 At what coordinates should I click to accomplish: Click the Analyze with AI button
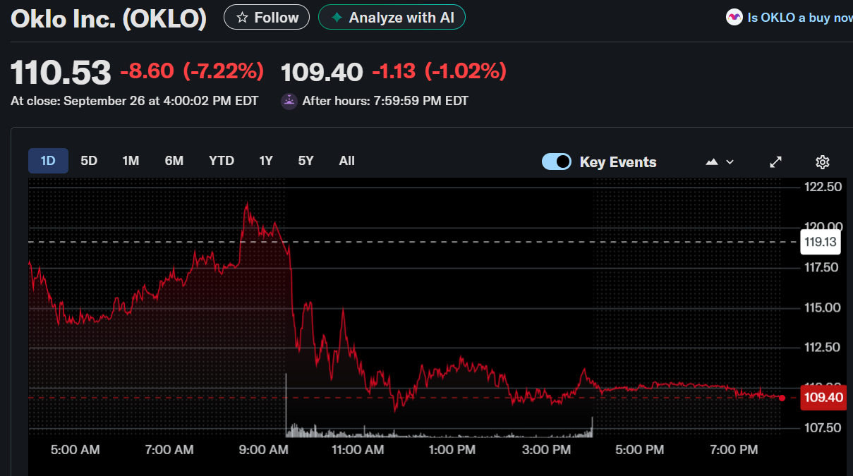392,18
